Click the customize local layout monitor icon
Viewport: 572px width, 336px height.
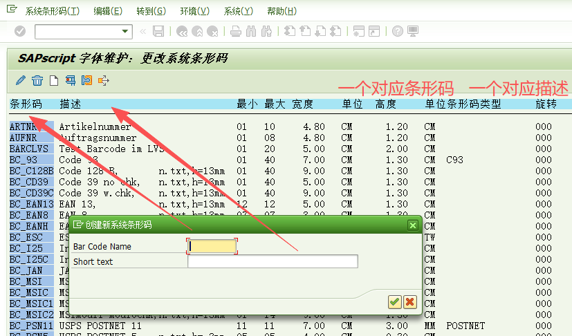pyautogui.click(x=413, y=31)
